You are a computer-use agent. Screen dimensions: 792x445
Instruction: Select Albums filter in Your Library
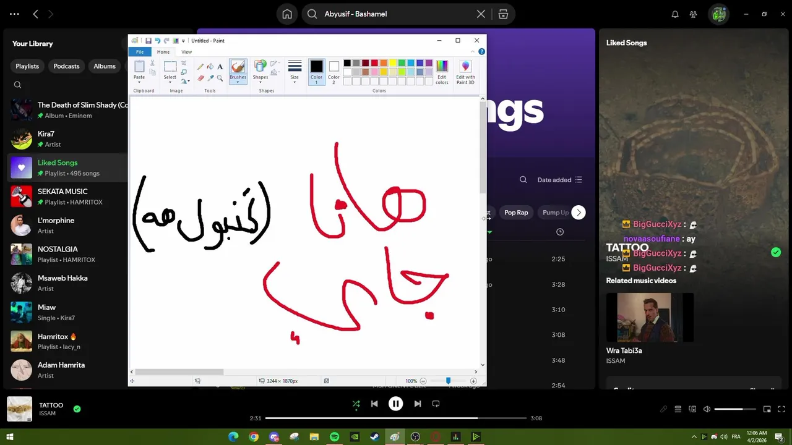[105, 66]
